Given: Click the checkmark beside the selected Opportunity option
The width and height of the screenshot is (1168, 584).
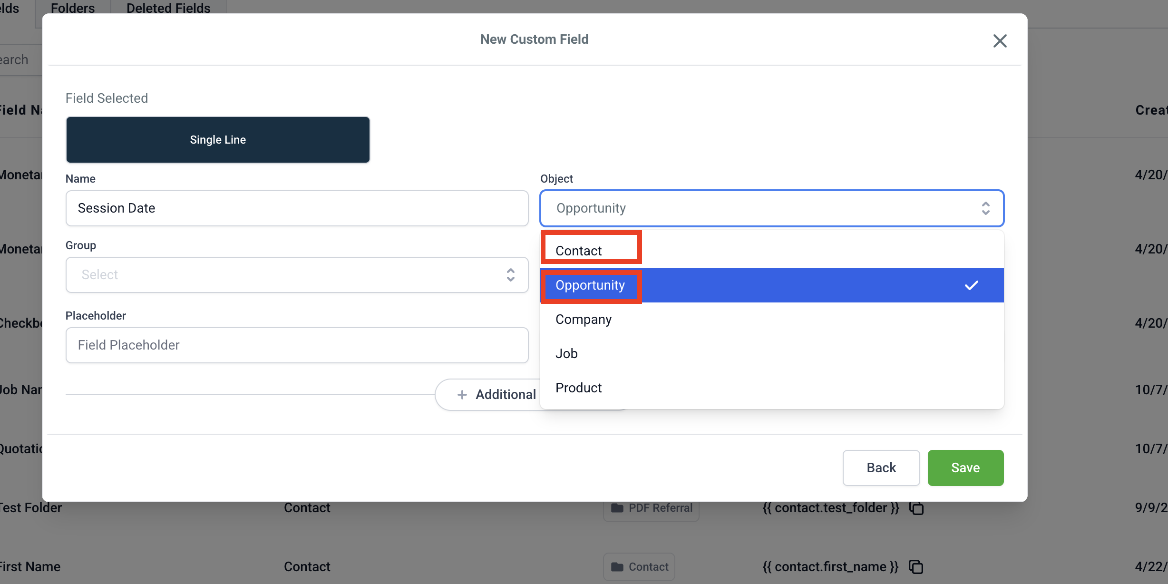Looking at the screenshot, I should pyautogui.click(x=972, y=285).
